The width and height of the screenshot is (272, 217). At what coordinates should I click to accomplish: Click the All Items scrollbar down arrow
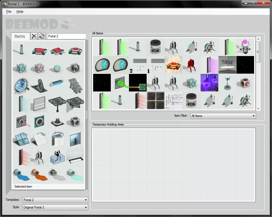(x=258, y=109)
